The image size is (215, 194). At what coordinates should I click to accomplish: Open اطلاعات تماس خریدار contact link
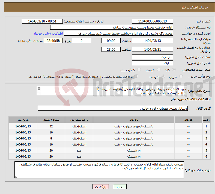(x=48, y=33)
